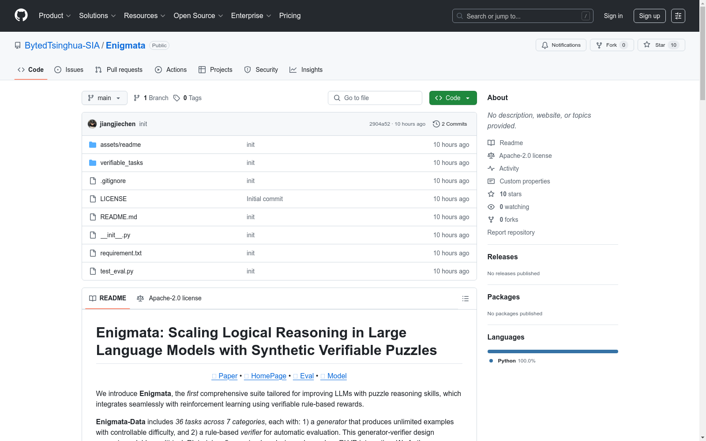Click the LICENSE file icon

(93, 199)
